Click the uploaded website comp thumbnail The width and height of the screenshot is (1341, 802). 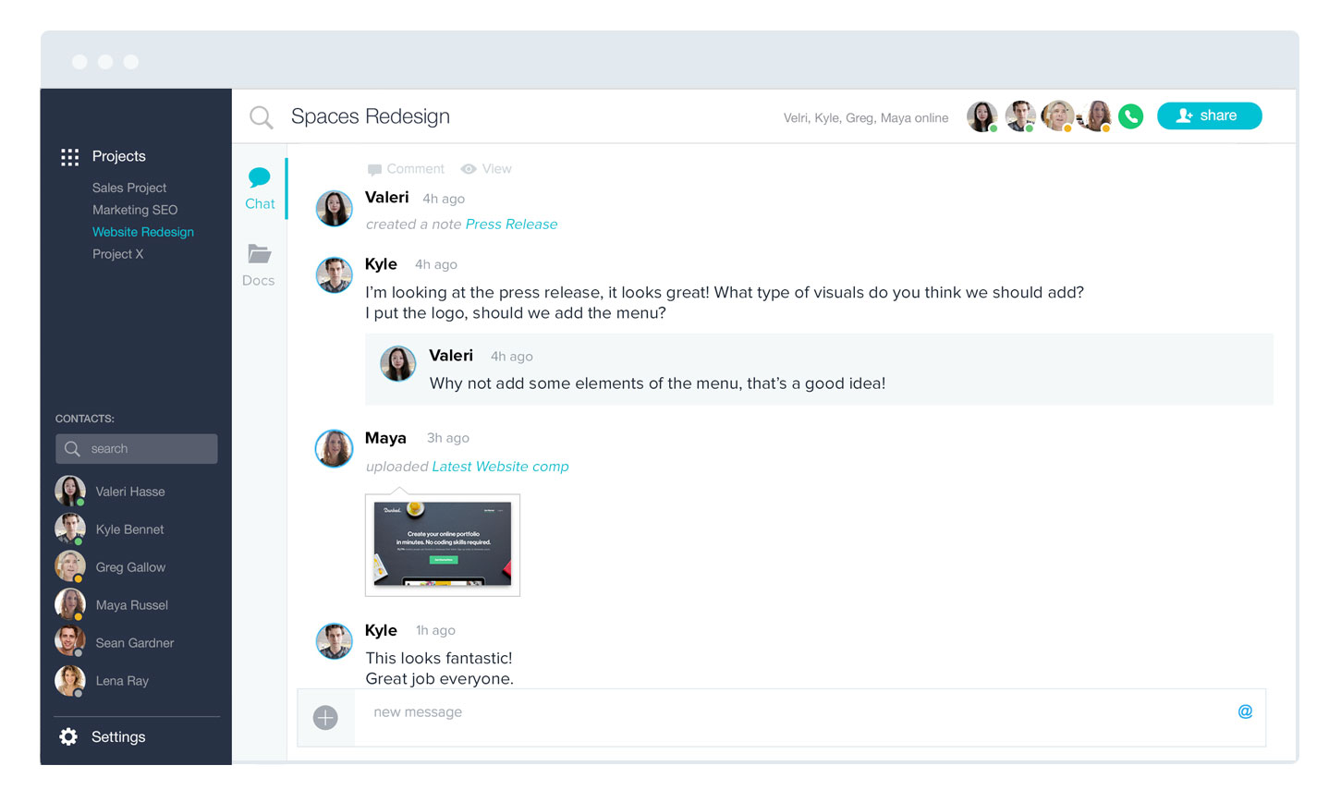point(443,545)
